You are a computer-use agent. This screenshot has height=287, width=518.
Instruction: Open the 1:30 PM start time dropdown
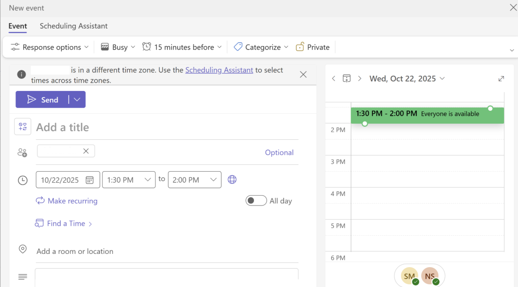pos(129,180)
